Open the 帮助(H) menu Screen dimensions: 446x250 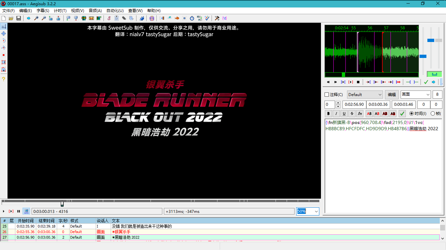(x=154, y=11)
